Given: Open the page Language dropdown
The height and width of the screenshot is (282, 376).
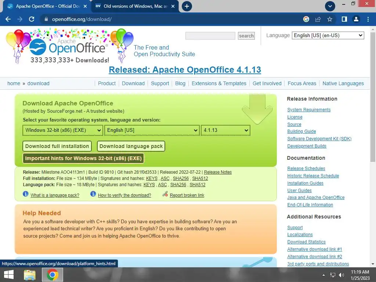Looking at the screenshot, I should [x=328, y=36].
